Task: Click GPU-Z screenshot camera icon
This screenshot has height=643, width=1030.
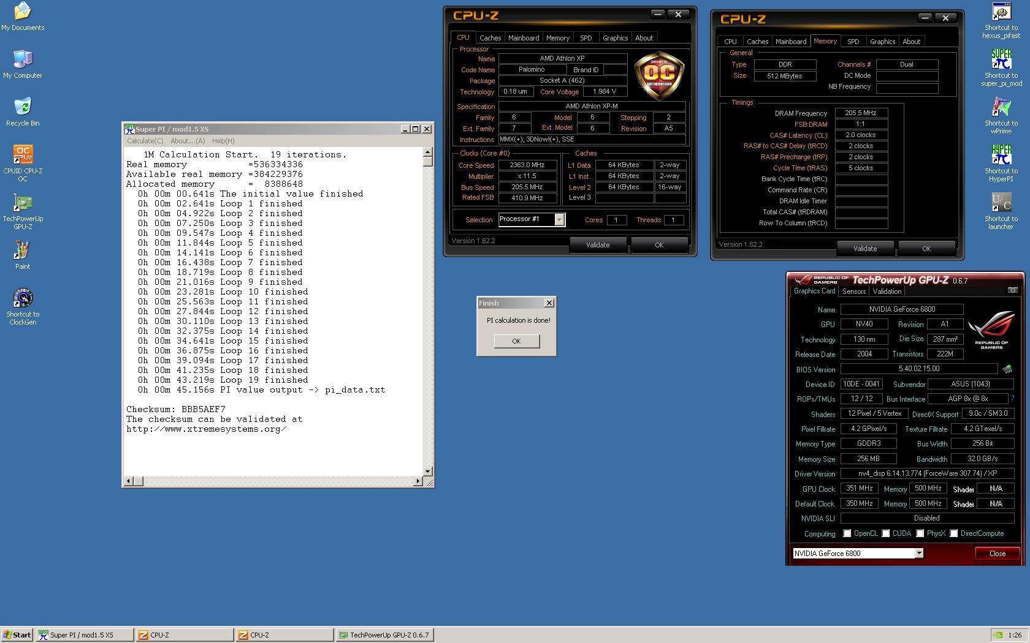Action: tap(1012, 290)
